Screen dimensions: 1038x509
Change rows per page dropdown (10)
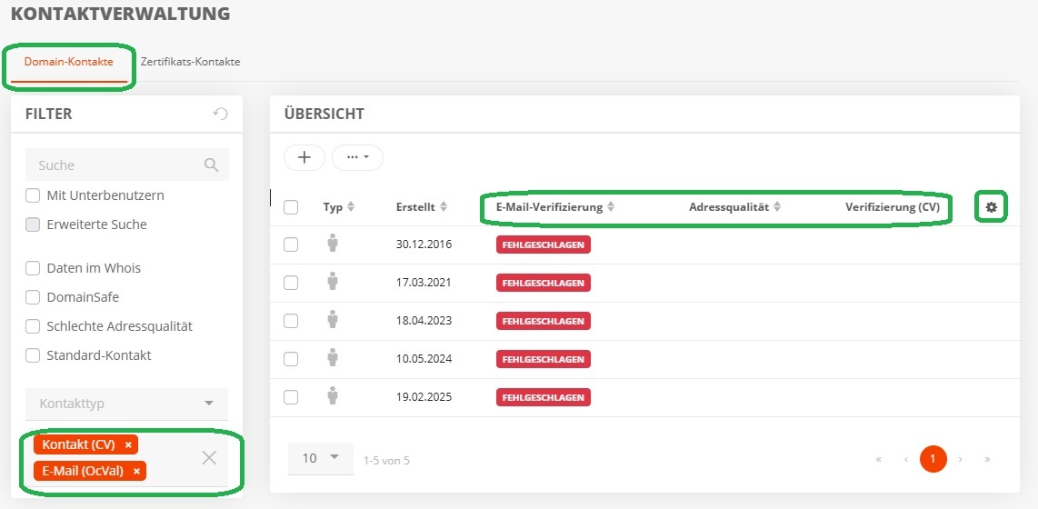pyautogui.click(x=321, y=458)
